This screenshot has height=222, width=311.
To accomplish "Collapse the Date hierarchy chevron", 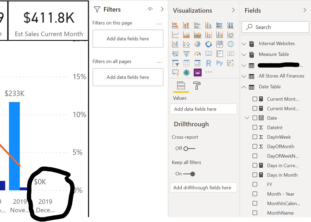I will click(247, 118).
